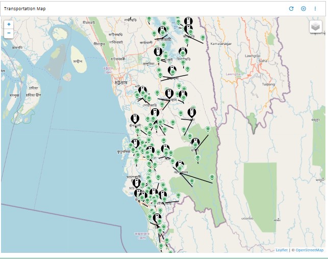Zoom out of the map
Image resolution: width=328 pixels, height=259 pixels.
[x=9, y=33]
